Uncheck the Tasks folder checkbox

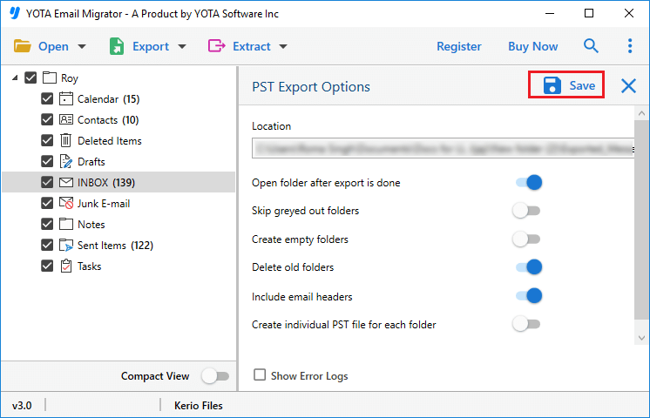coord(47,266)
